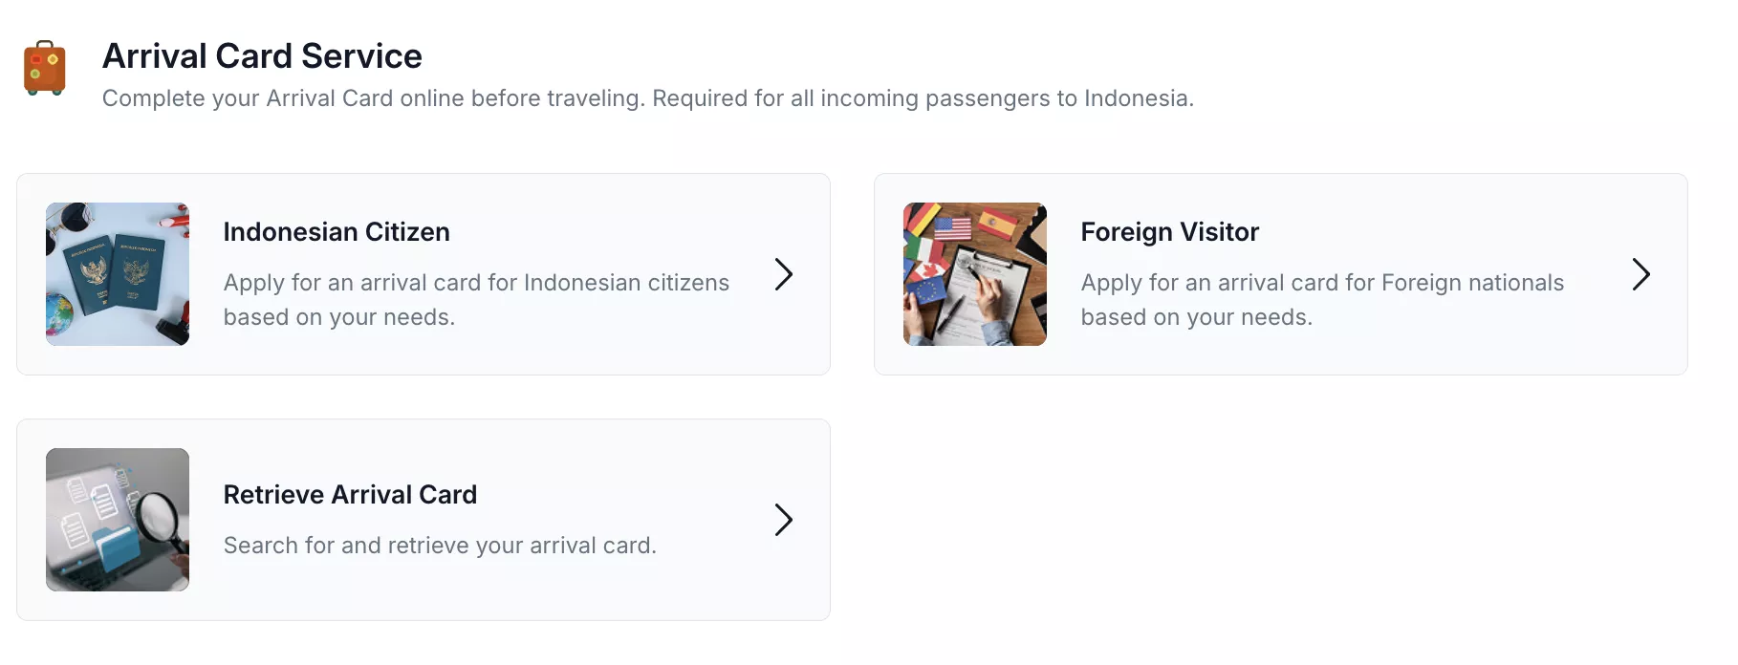This screenshot has width=1738, height=665.
Task: Expand the Indonesian Citizen card via its chevron
Action: [784, 274]
